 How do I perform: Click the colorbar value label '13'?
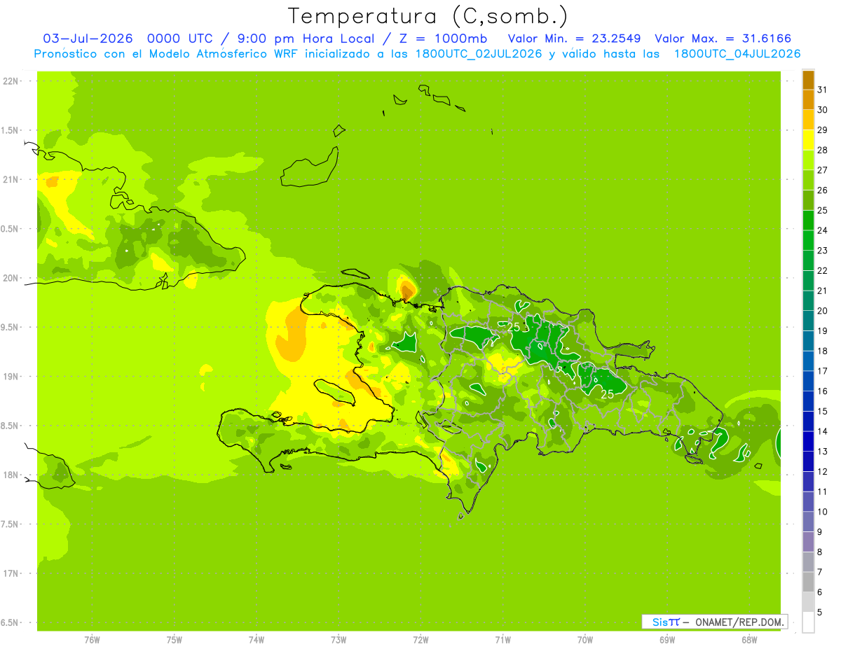(x=823, y=452)
